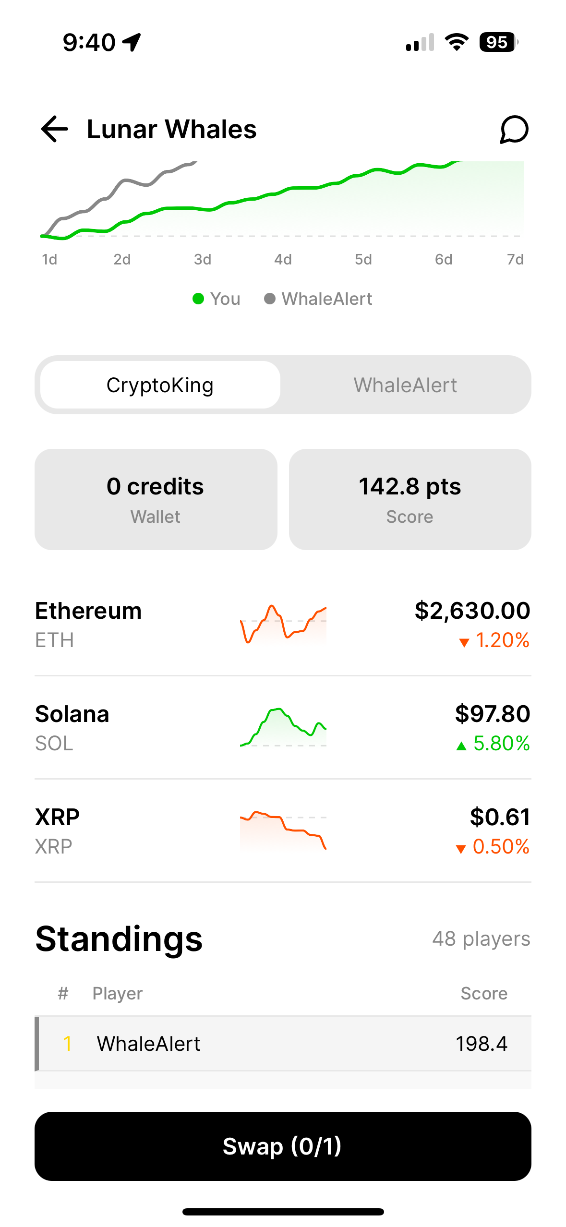Tap the gray WhaleAlert legend dot
This screenshot has width=566, height=1227.
coord(270,299)
